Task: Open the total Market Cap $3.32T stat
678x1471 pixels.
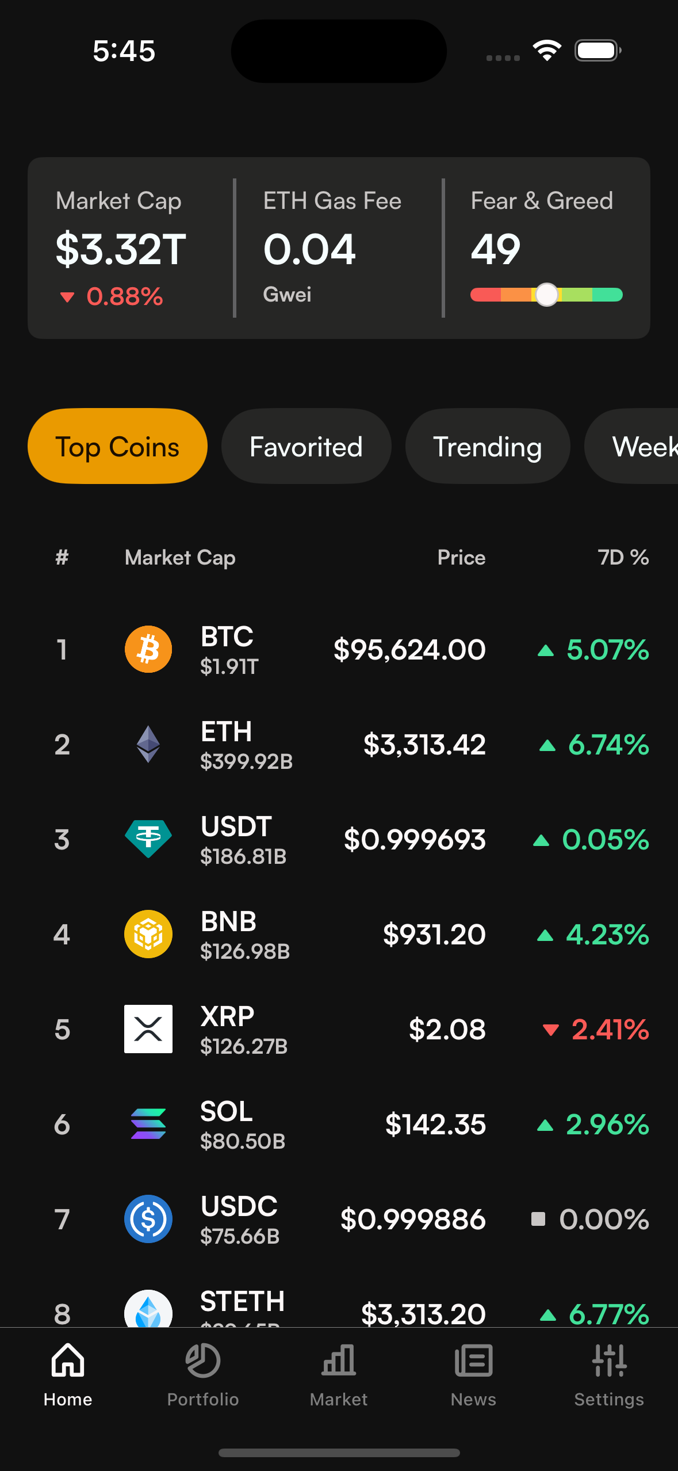Action: (x=121, y=249)
